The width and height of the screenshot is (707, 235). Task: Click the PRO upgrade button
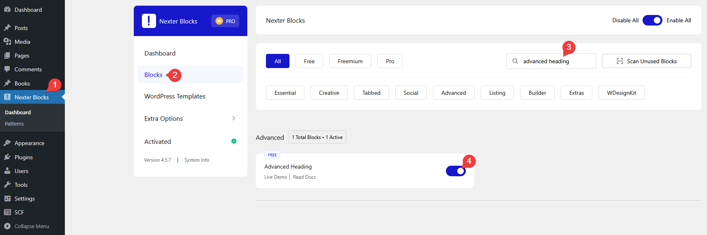click(225, 21)
